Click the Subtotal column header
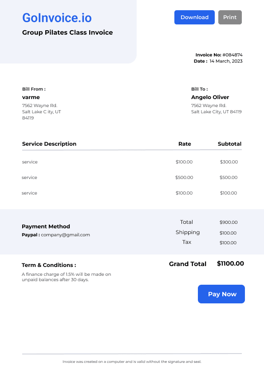Image resolution: width=264 pixels, height=374 pixels. click(229, 144)
